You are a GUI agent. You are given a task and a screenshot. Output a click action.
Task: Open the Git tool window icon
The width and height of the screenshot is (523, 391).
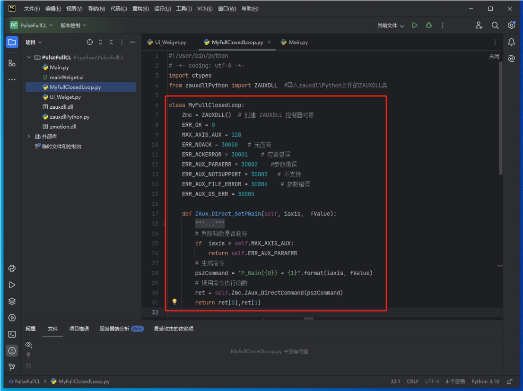[12, 367]
